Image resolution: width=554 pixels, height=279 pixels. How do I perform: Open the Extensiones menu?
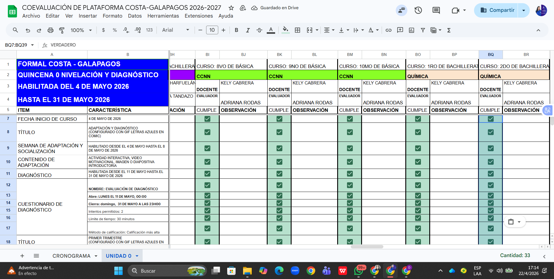pyautogui.click(x=199, y=16)
